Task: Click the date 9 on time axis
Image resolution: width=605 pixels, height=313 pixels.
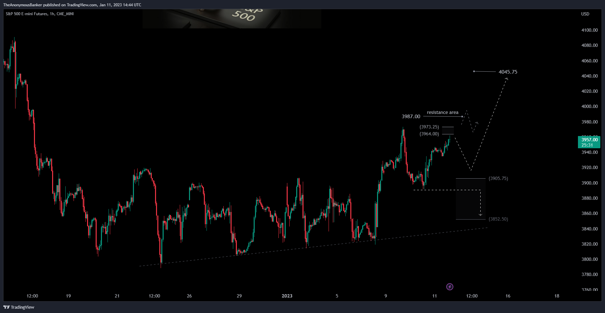Action: point(386,296)
